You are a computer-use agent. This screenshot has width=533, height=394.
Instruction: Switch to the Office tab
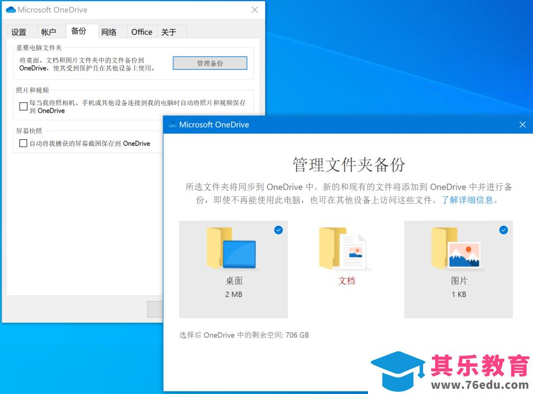coord(142,32)
